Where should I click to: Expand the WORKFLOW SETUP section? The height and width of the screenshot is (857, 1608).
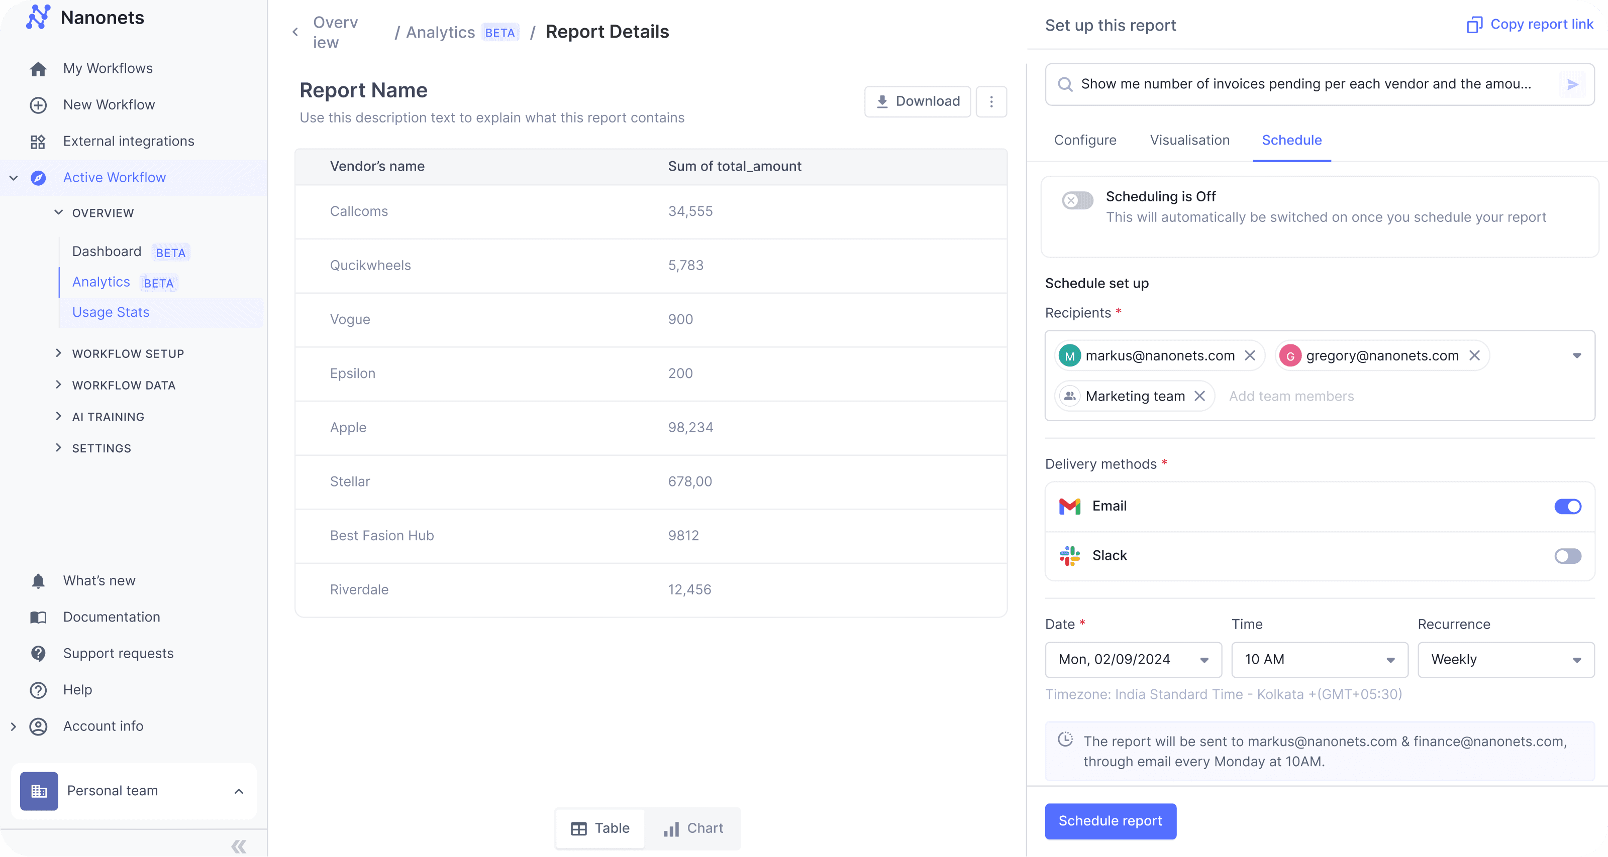[127, 353]
